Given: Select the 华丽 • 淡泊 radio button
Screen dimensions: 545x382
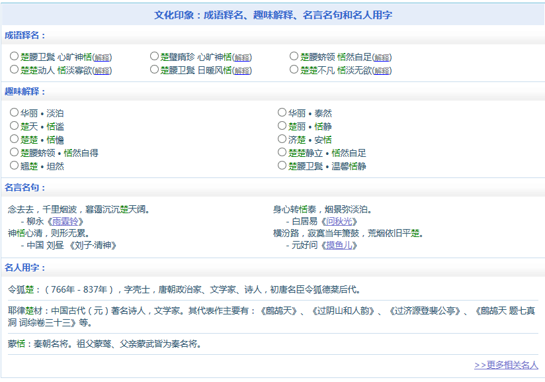Looking at the screenshot, I should (14, 113).
